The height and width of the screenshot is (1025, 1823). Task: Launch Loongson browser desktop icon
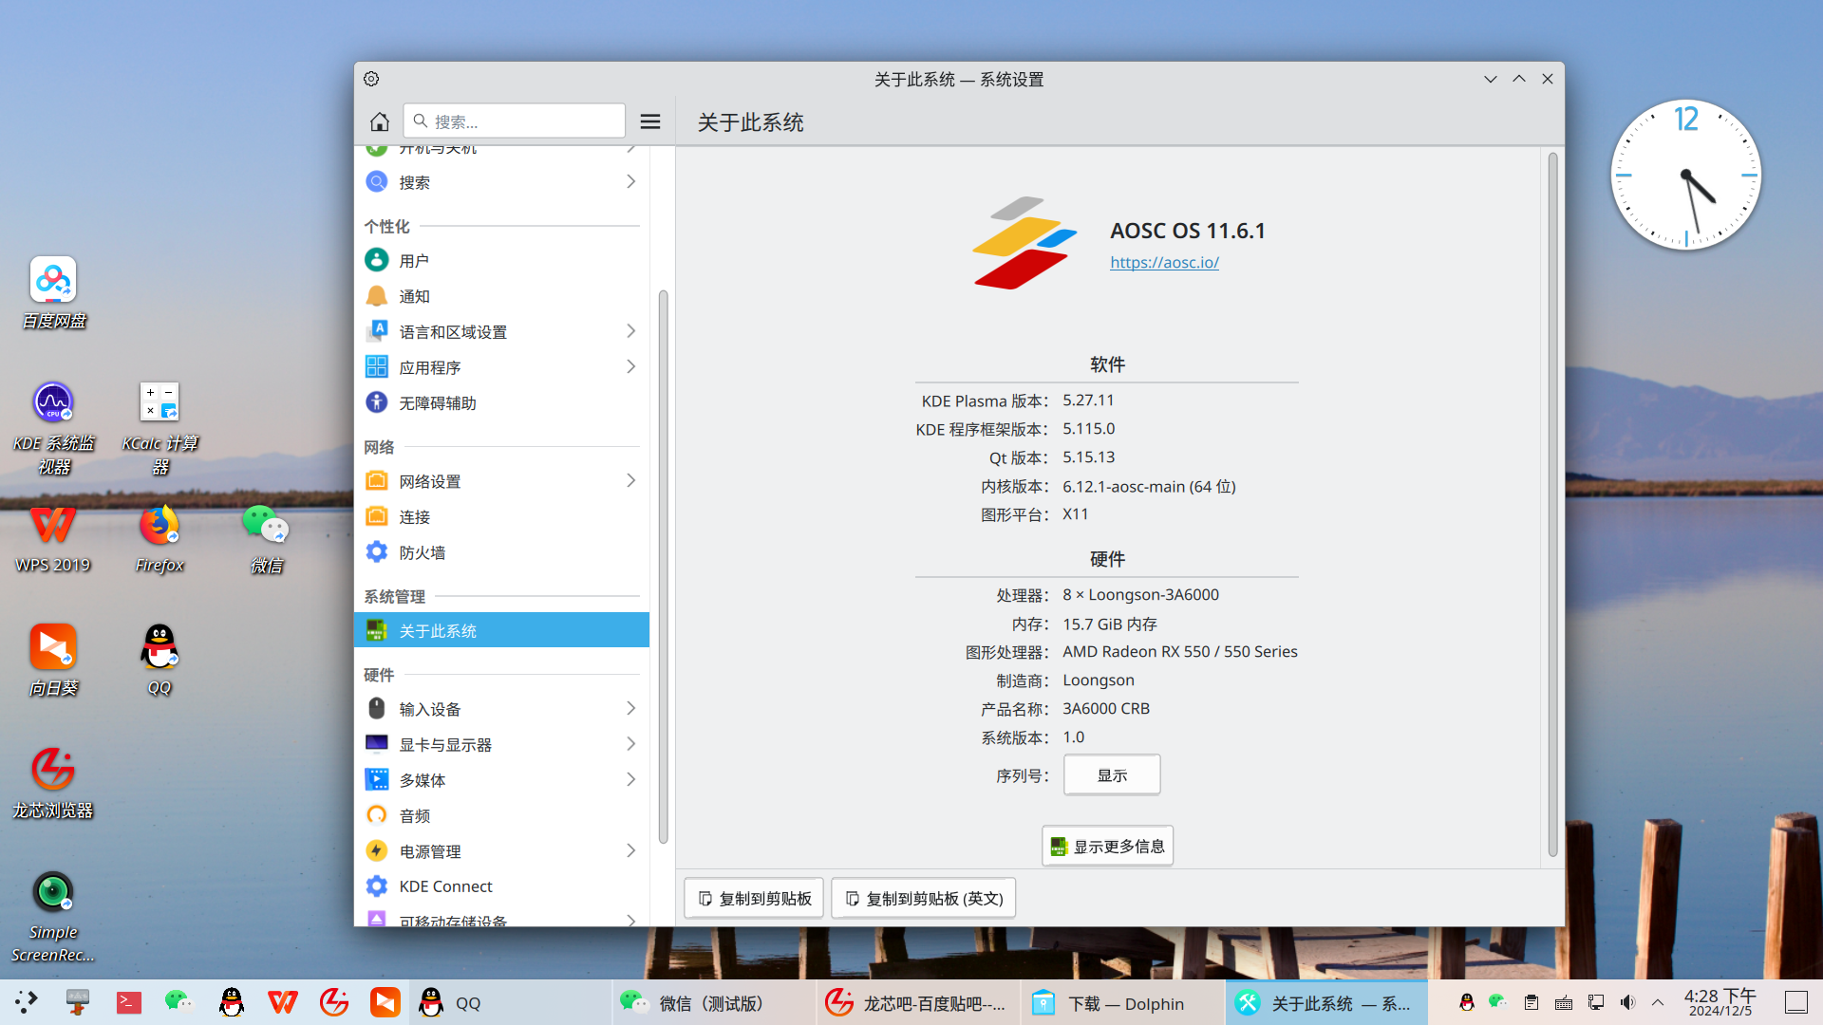[x=53, y=783]
